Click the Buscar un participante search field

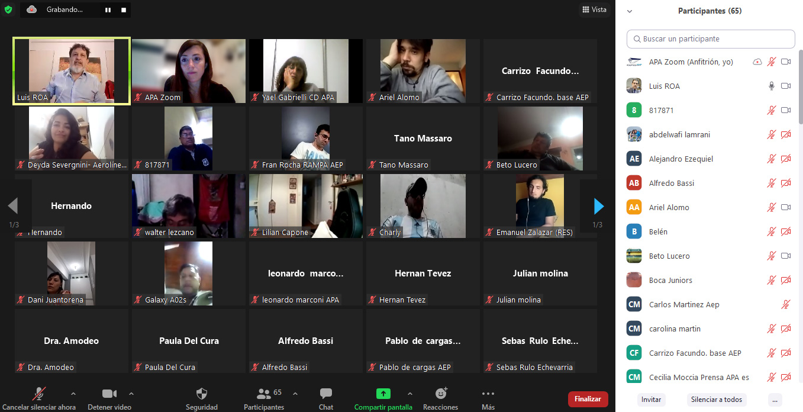710,39
